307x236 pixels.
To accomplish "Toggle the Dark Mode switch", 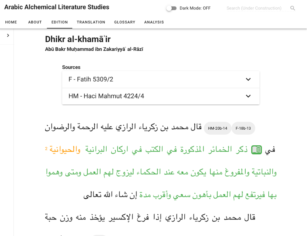I will pos(171,8).
